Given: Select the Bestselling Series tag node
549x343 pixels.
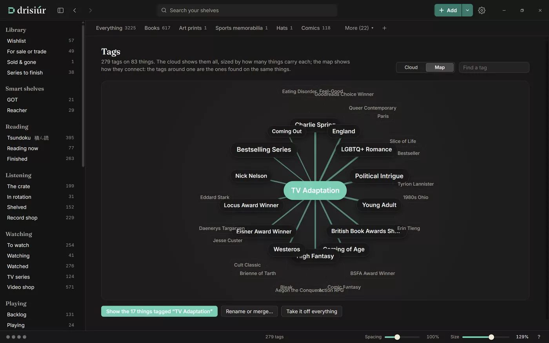Looking at the screenshot, I should click(264, 150).
